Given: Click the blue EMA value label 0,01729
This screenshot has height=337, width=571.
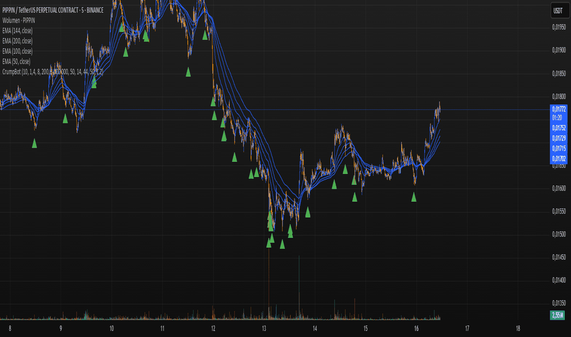Looking at the screenshot, I should tap(559, 138).
